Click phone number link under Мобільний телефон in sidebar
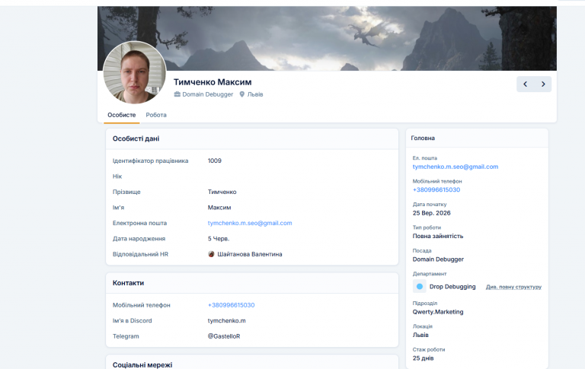The width and height of the screenshot is (585, 369). 436,189
